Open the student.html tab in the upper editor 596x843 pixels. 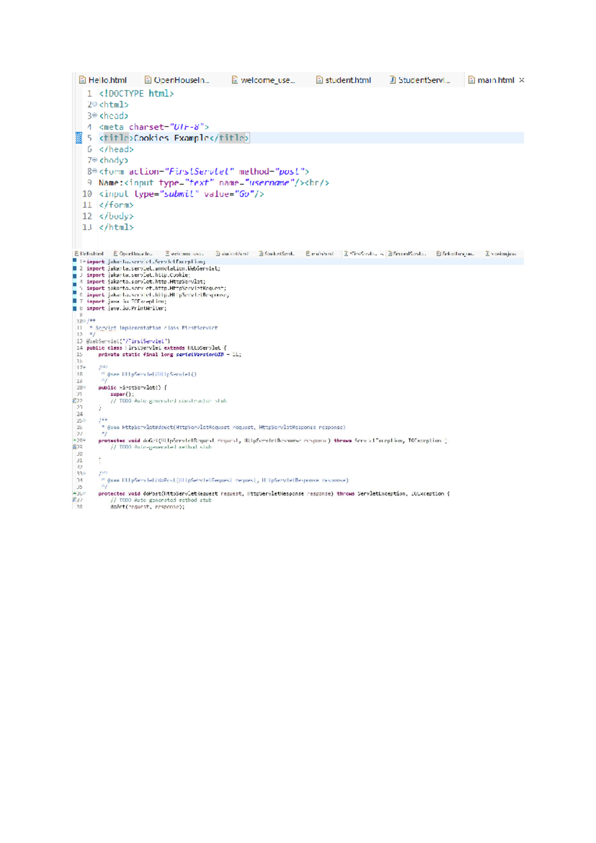tap(344, 80)
